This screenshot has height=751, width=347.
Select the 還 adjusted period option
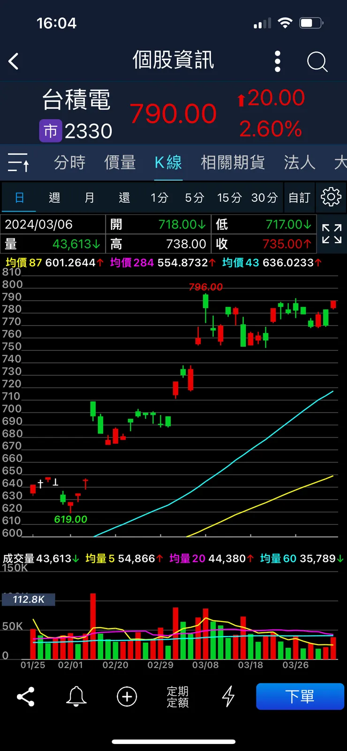[124, 197]
